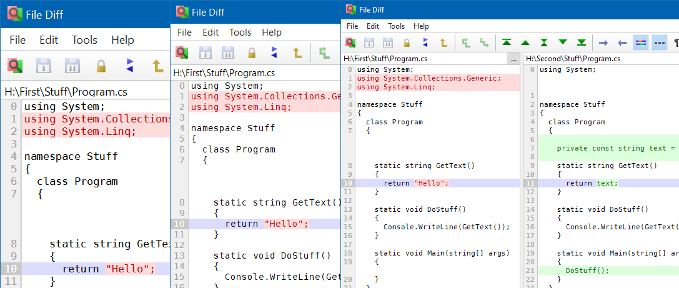Click first file path field in right window
This screenshot has width=679, height=288.
(x=425, y=59)
